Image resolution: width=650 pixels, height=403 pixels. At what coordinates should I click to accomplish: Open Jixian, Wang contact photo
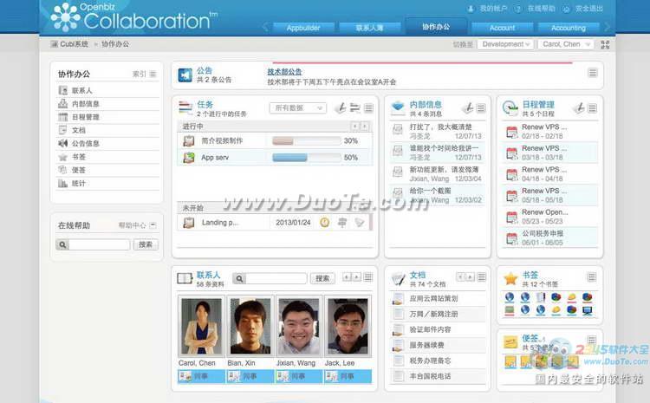298,326
